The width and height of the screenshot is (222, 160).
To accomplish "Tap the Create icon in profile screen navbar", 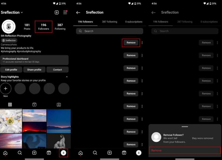I will click(34, 153).
